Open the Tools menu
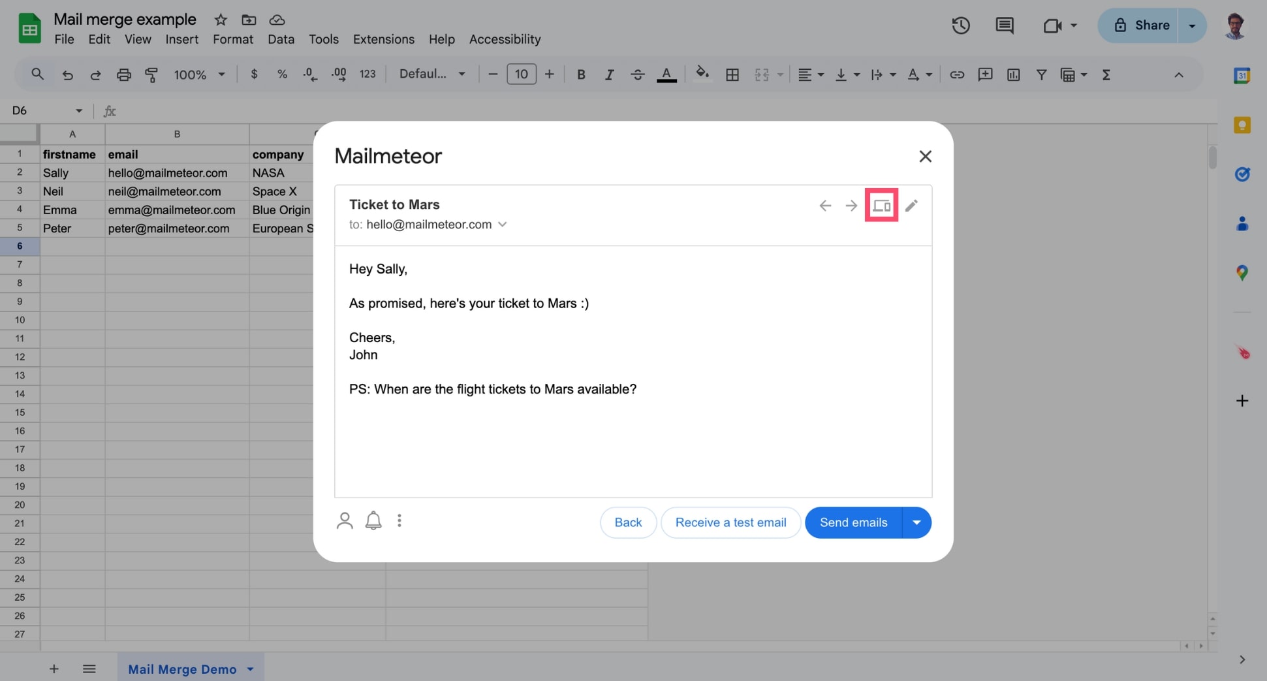Image resolution: width=1267 pixels, height=681 pixels. click(324, 39)
